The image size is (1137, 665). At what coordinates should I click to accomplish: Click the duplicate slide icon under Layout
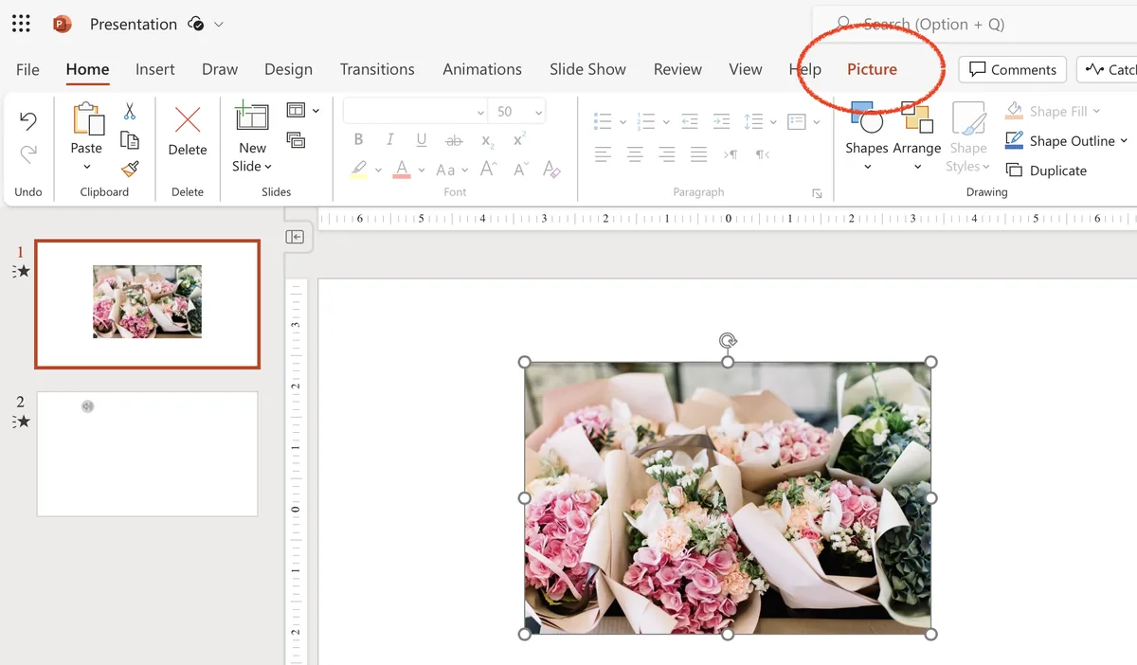coord(296,140)
